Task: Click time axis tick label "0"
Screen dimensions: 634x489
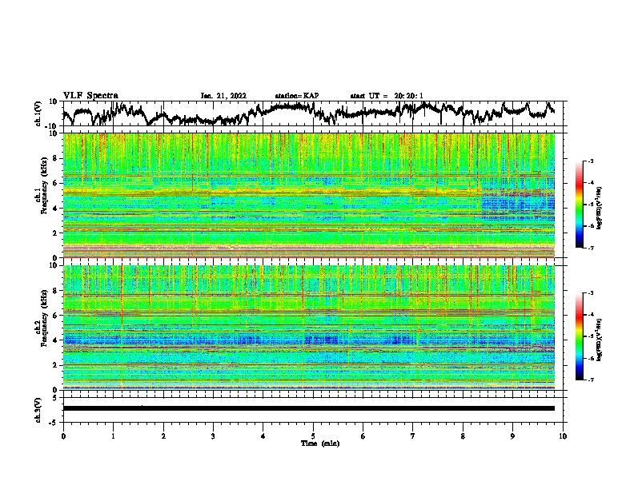Action: [x=63, y=436]
